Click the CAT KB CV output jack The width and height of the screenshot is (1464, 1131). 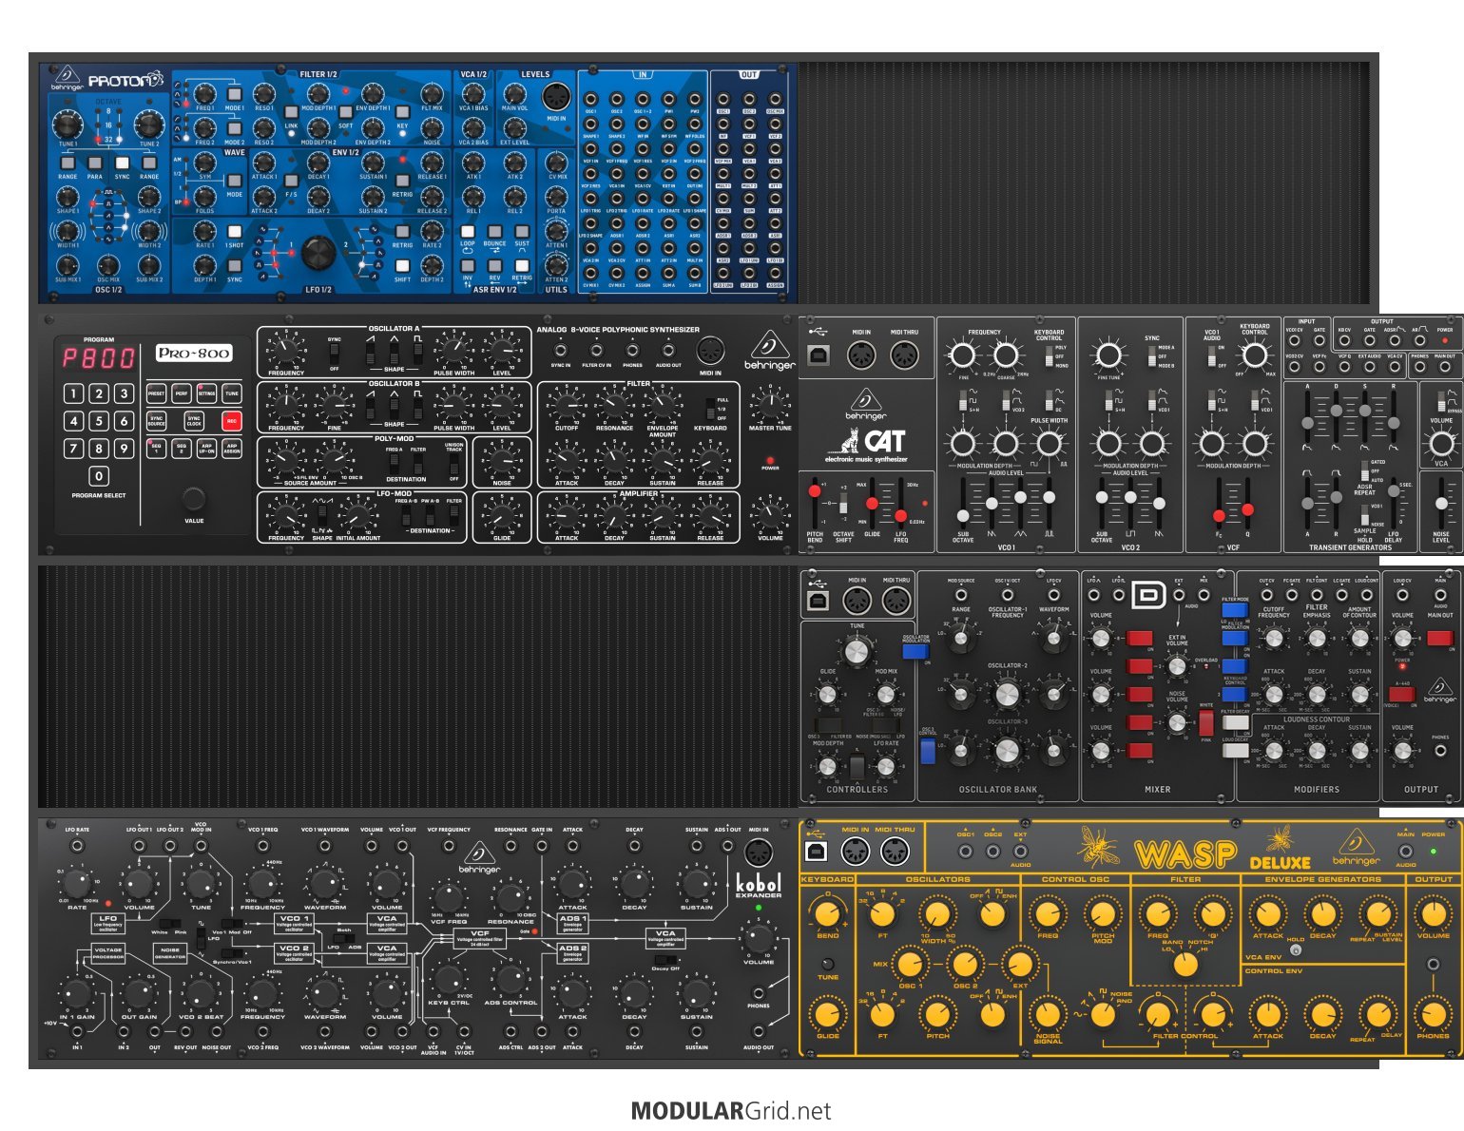1344,340
